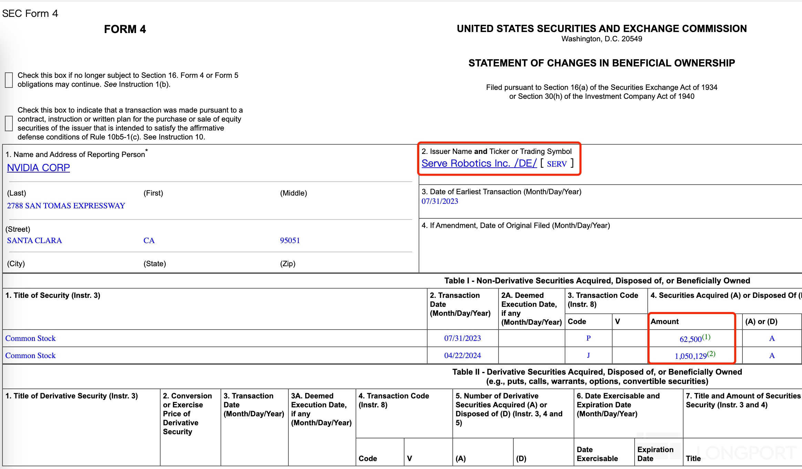Open the Serve Robotics Inc. /DE/ issuer link
The height and width of the screenshot is (469, 802).
click(479, 163)
